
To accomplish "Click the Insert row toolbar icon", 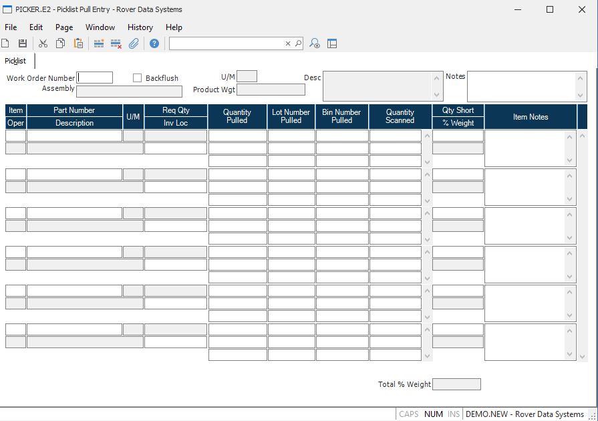I will [99, 43].
